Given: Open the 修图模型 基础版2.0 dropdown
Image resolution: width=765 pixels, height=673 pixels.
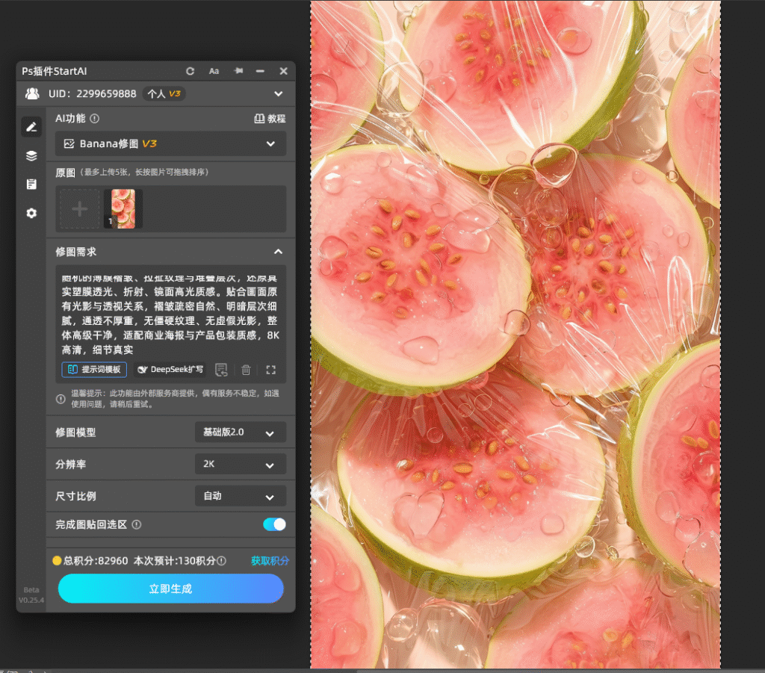Looking at the screenshot, I should click(240, 432).
